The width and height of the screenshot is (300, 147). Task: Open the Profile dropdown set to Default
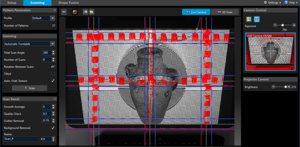pyautogui.click(x=43, y=18)
